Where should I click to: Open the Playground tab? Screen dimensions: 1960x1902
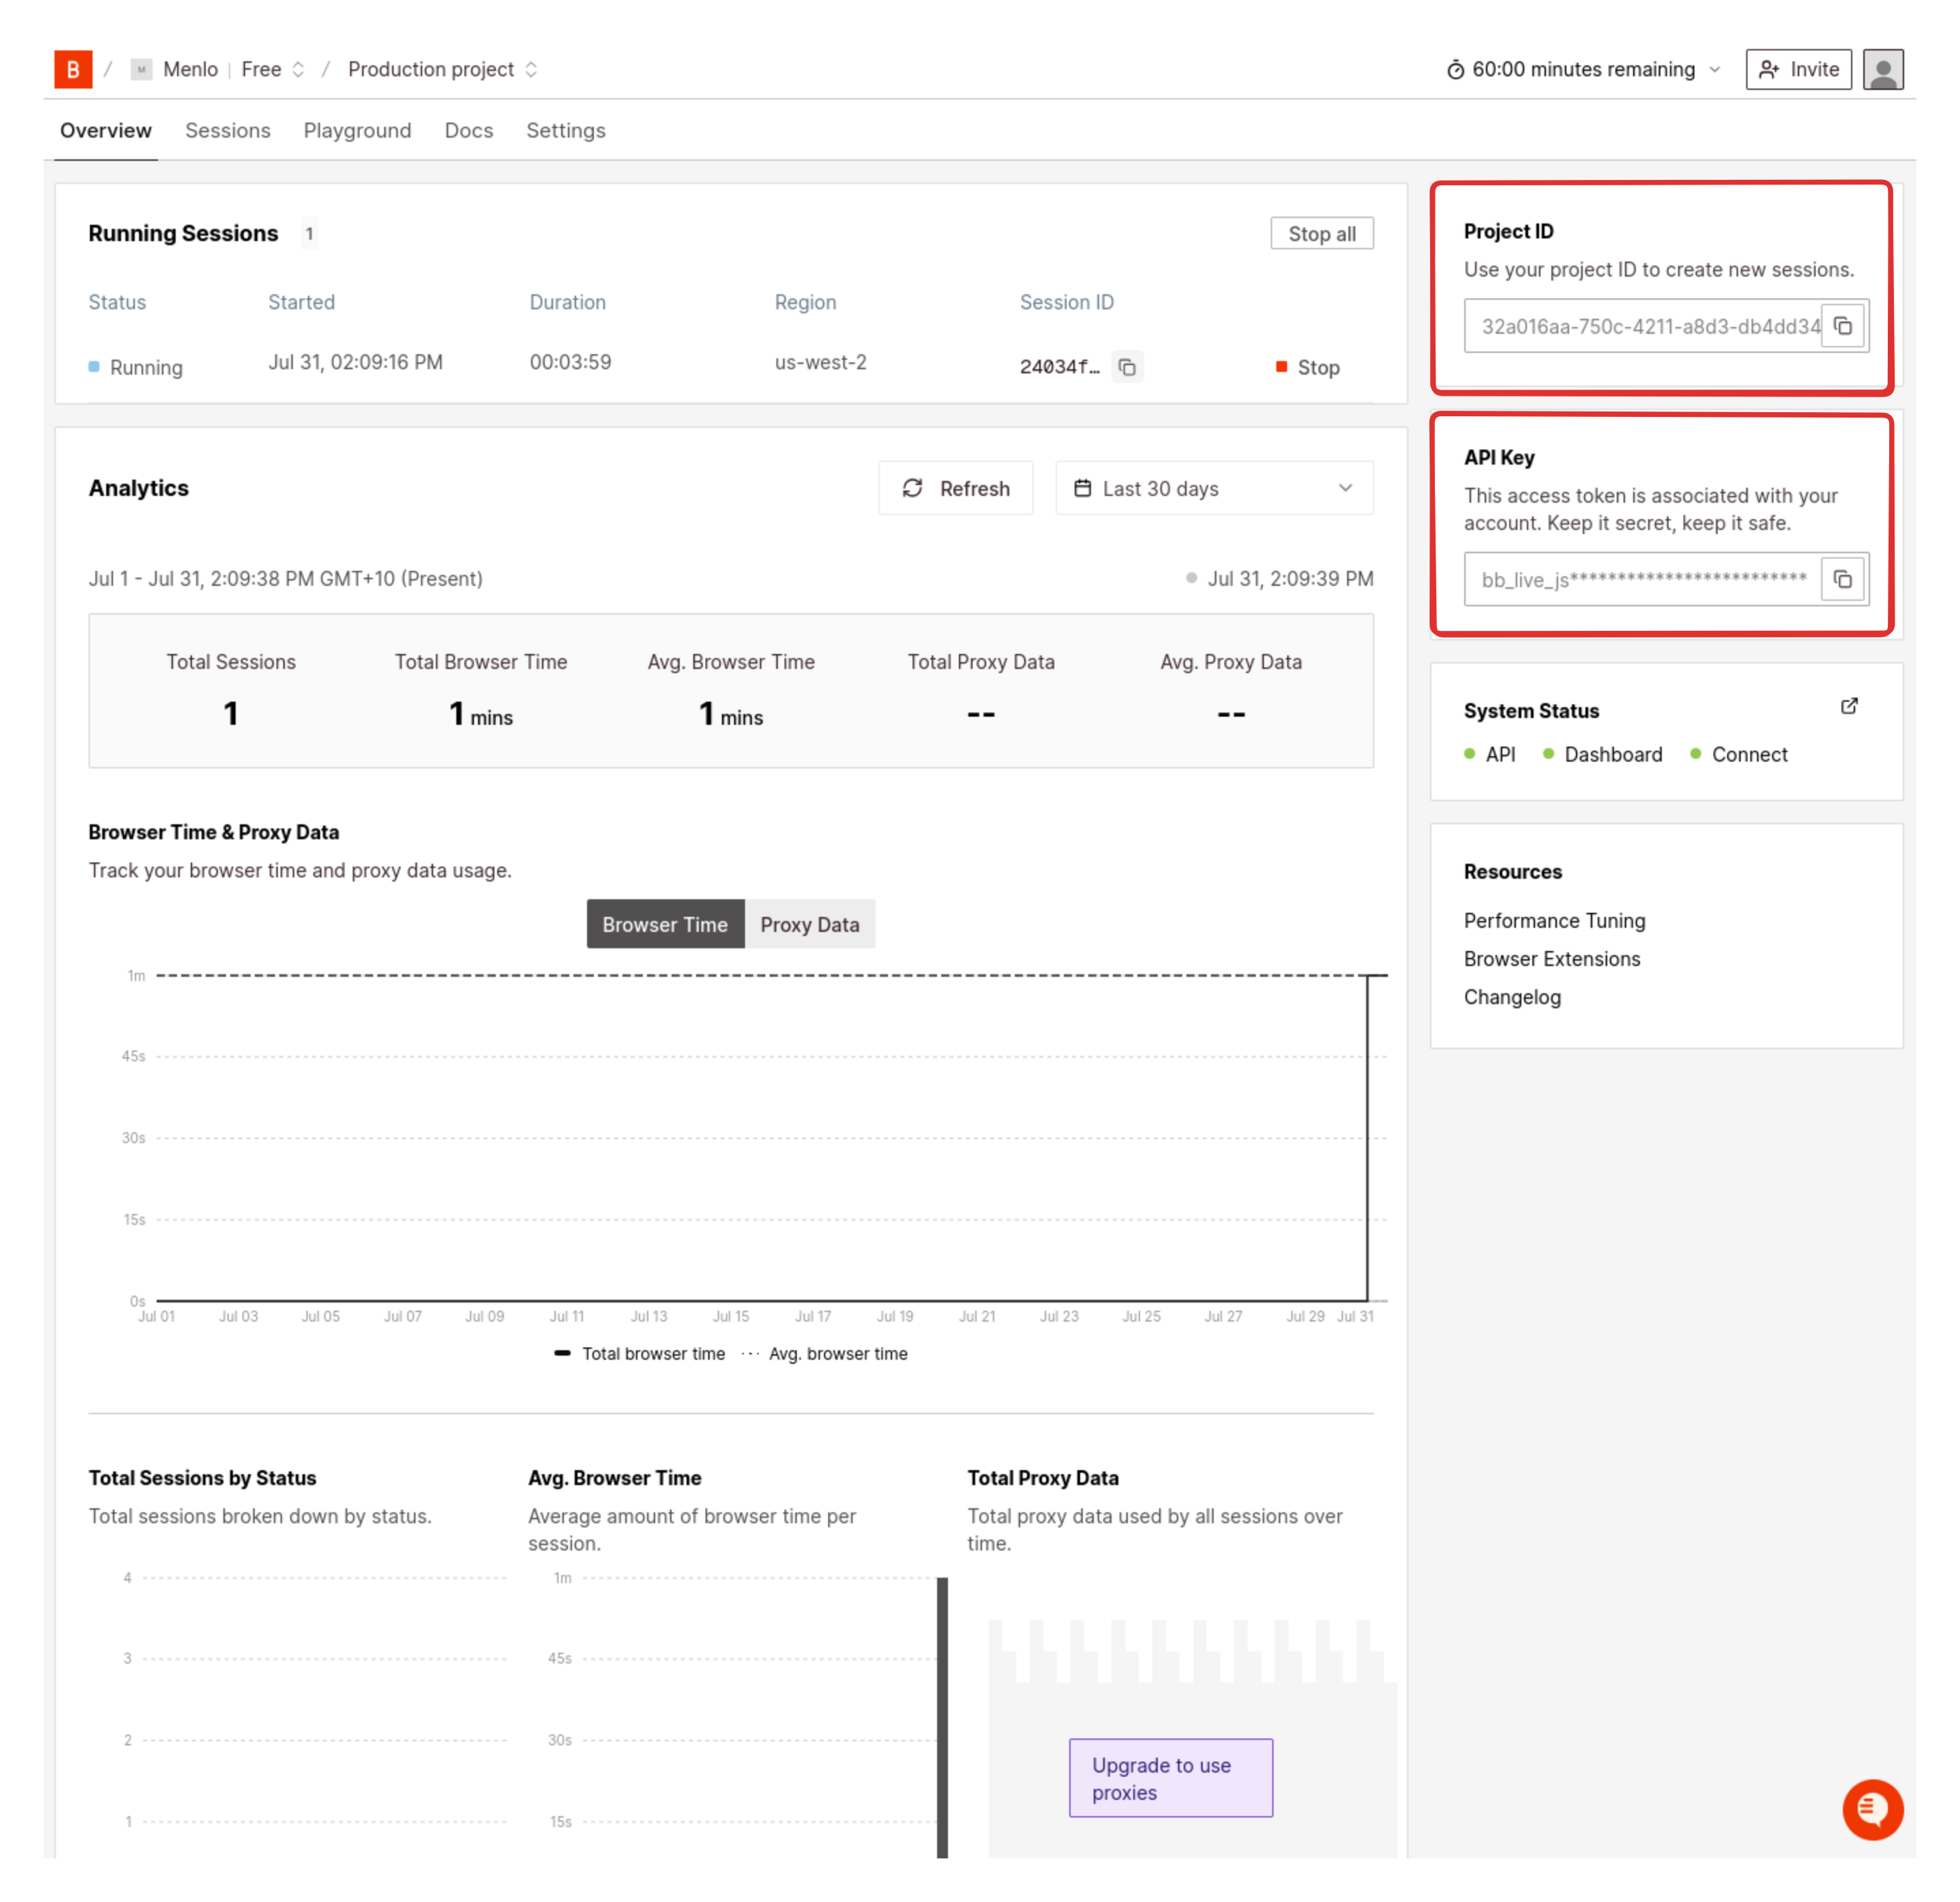357,130
